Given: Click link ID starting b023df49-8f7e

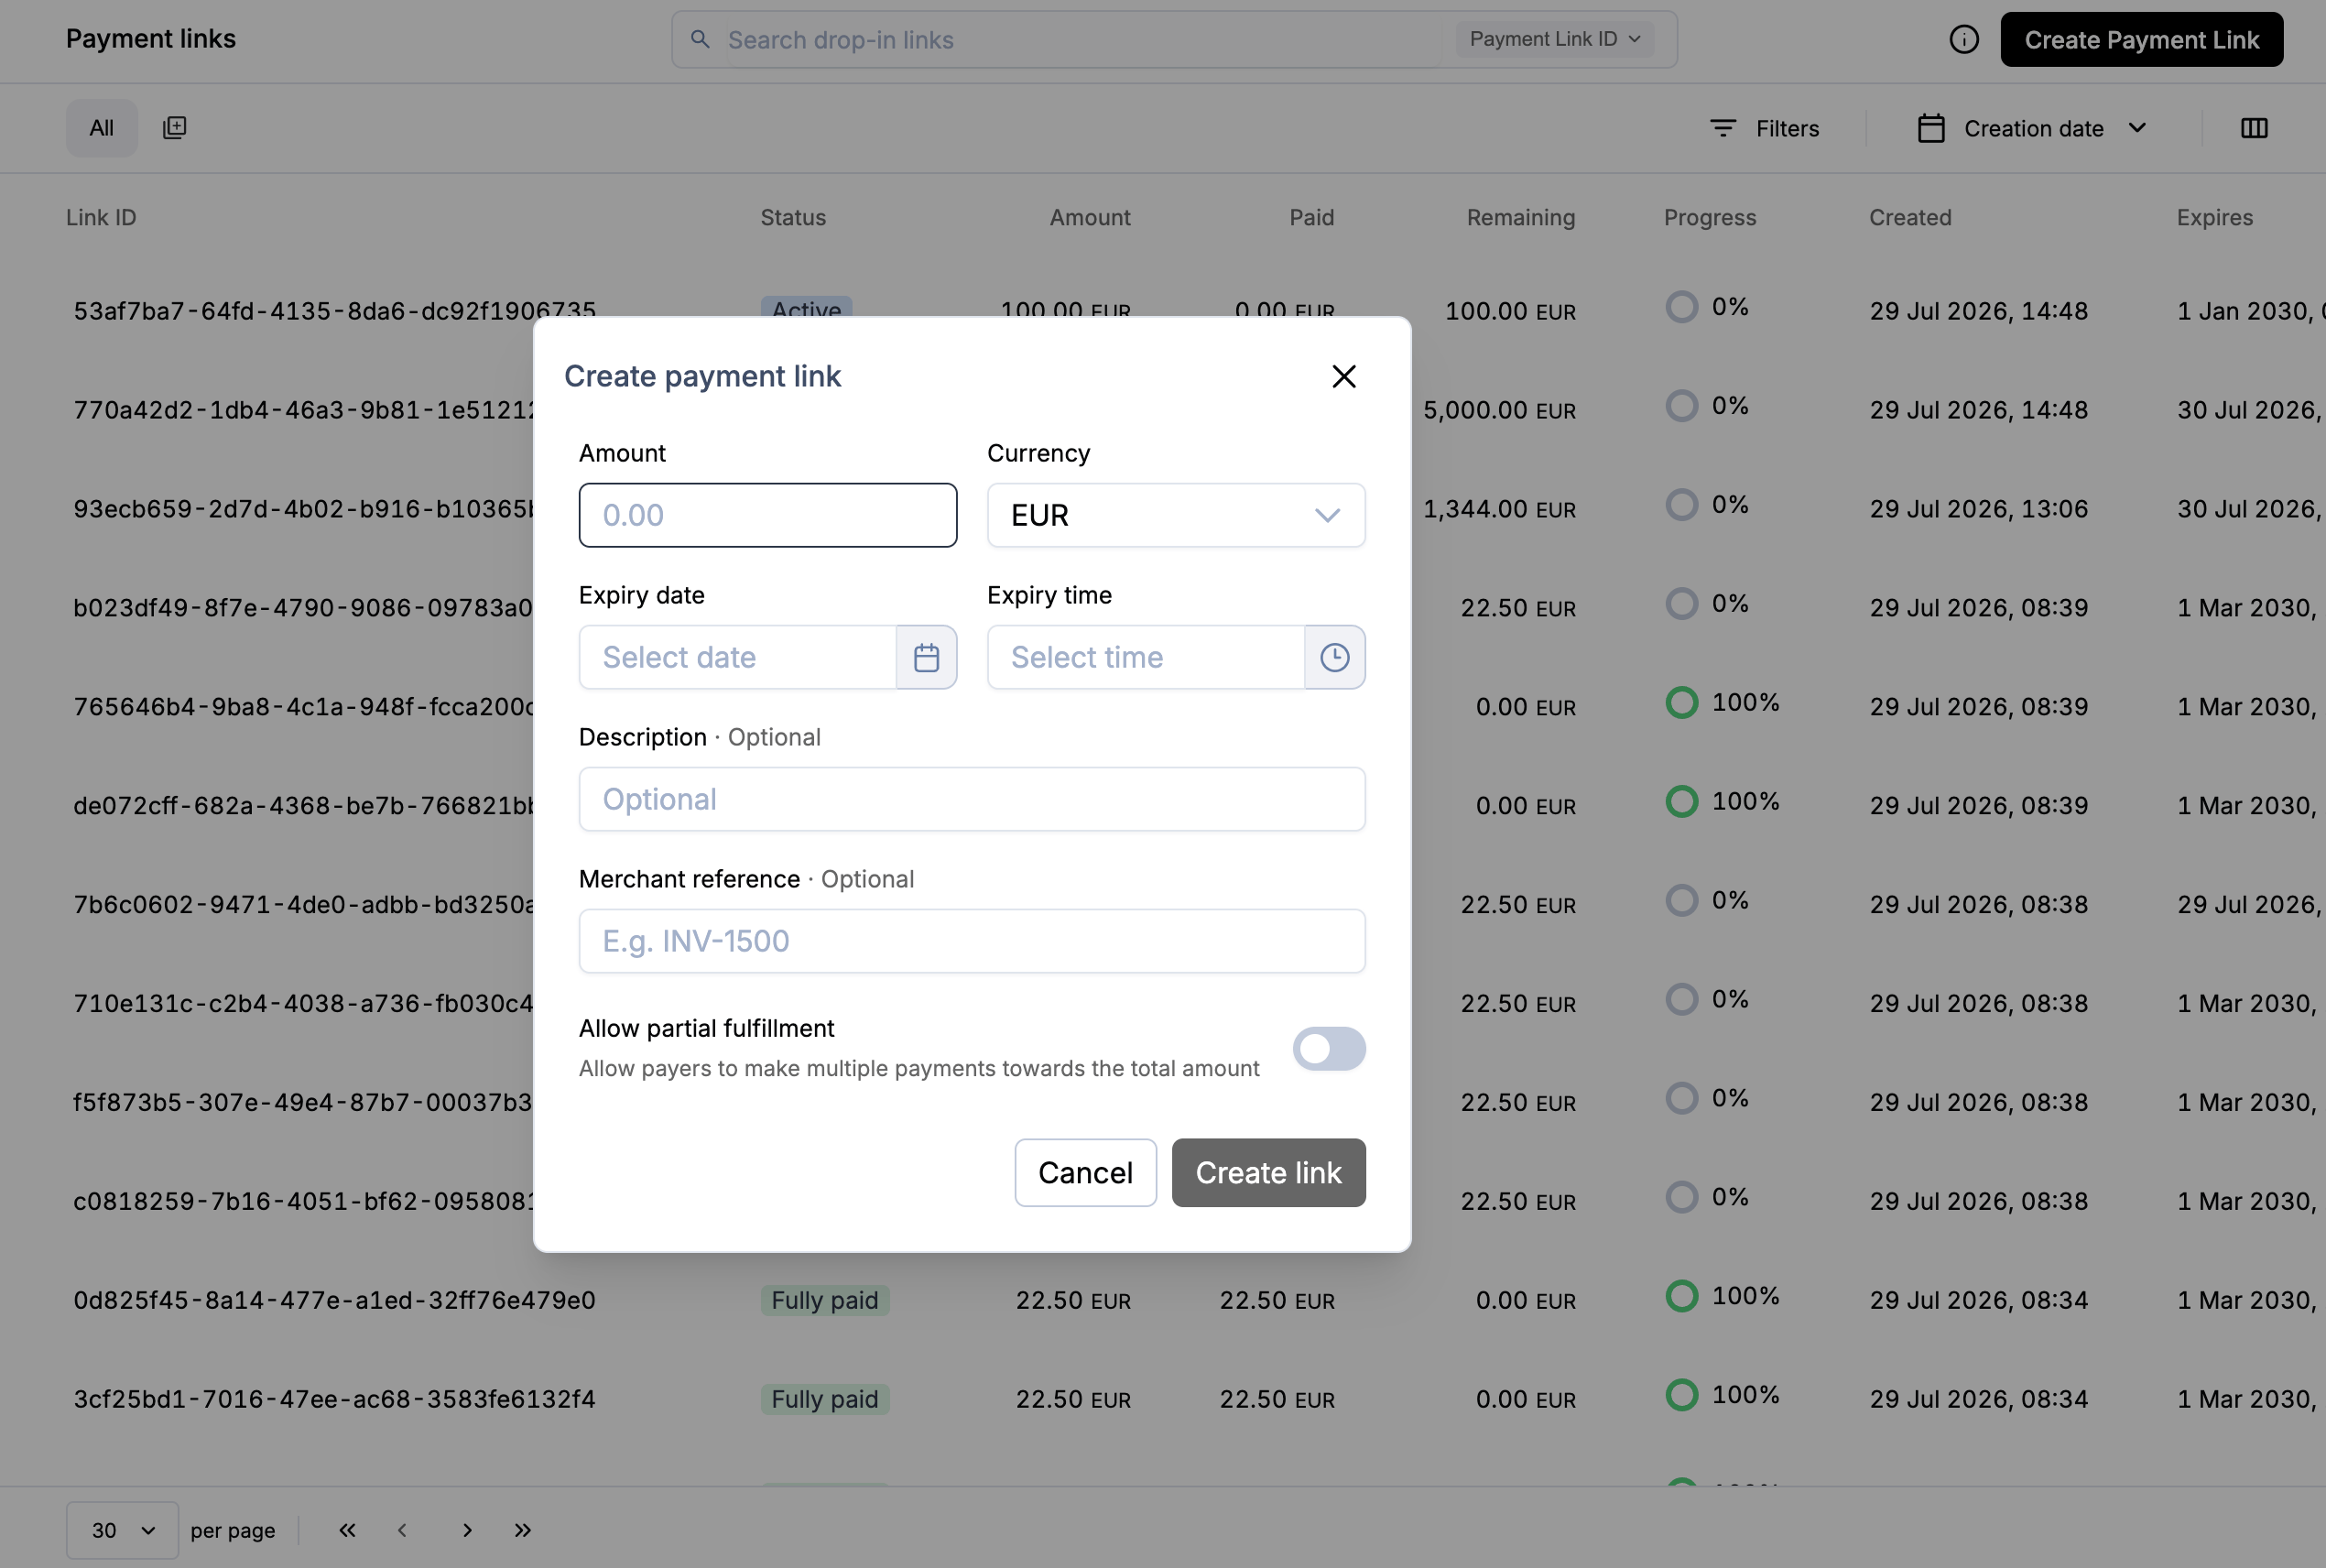Looking at the screenshot, I should pos(303,608).
